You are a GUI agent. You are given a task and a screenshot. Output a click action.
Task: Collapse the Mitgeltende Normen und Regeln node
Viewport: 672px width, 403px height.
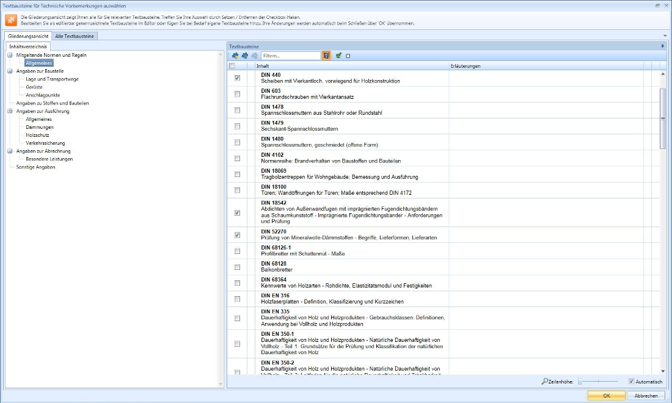(x=10, y=55)
